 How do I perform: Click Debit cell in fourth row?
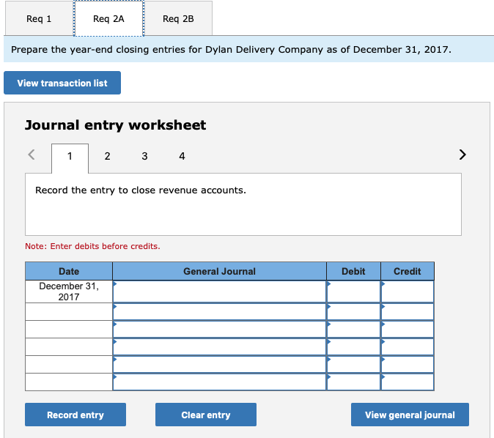353,347
